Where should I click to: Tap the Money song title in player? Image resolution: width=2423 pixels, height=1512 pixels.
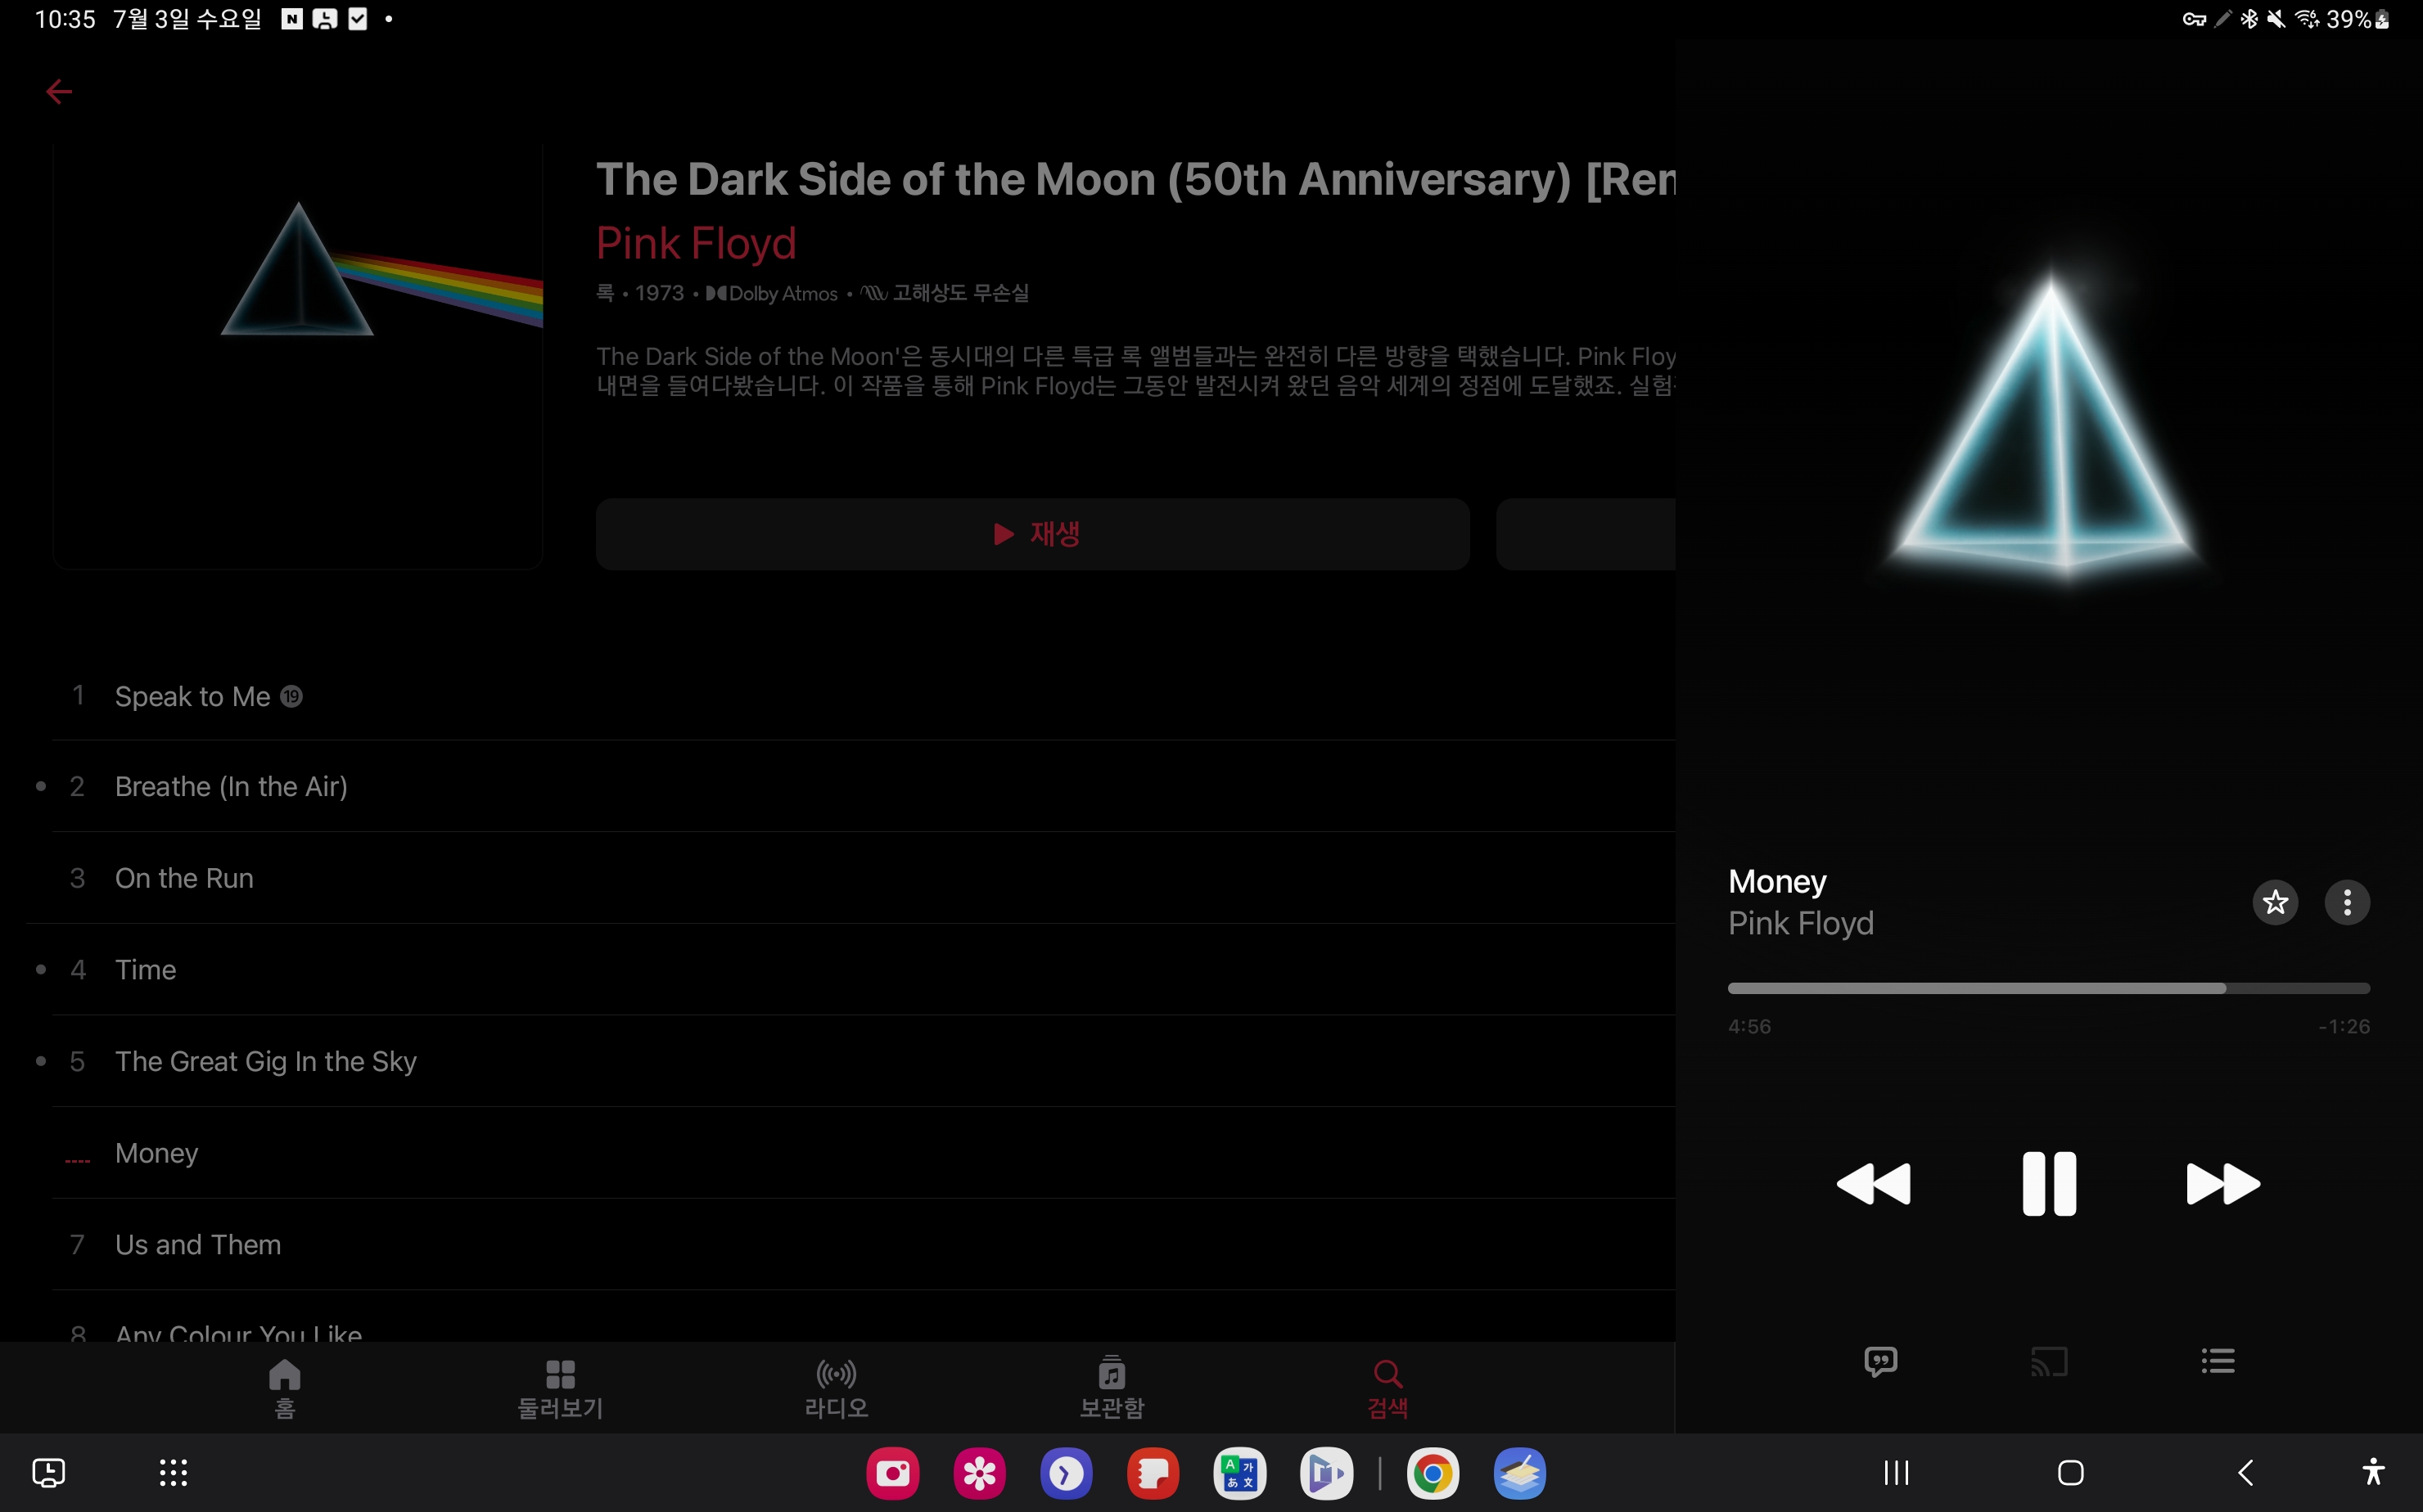tap(1777, 881)
